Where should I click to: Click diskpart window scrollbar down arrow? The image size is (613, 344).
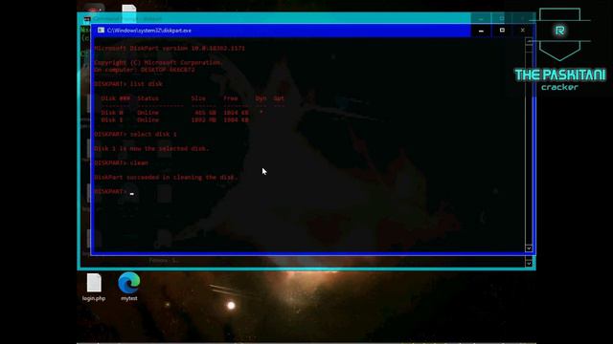529,248
